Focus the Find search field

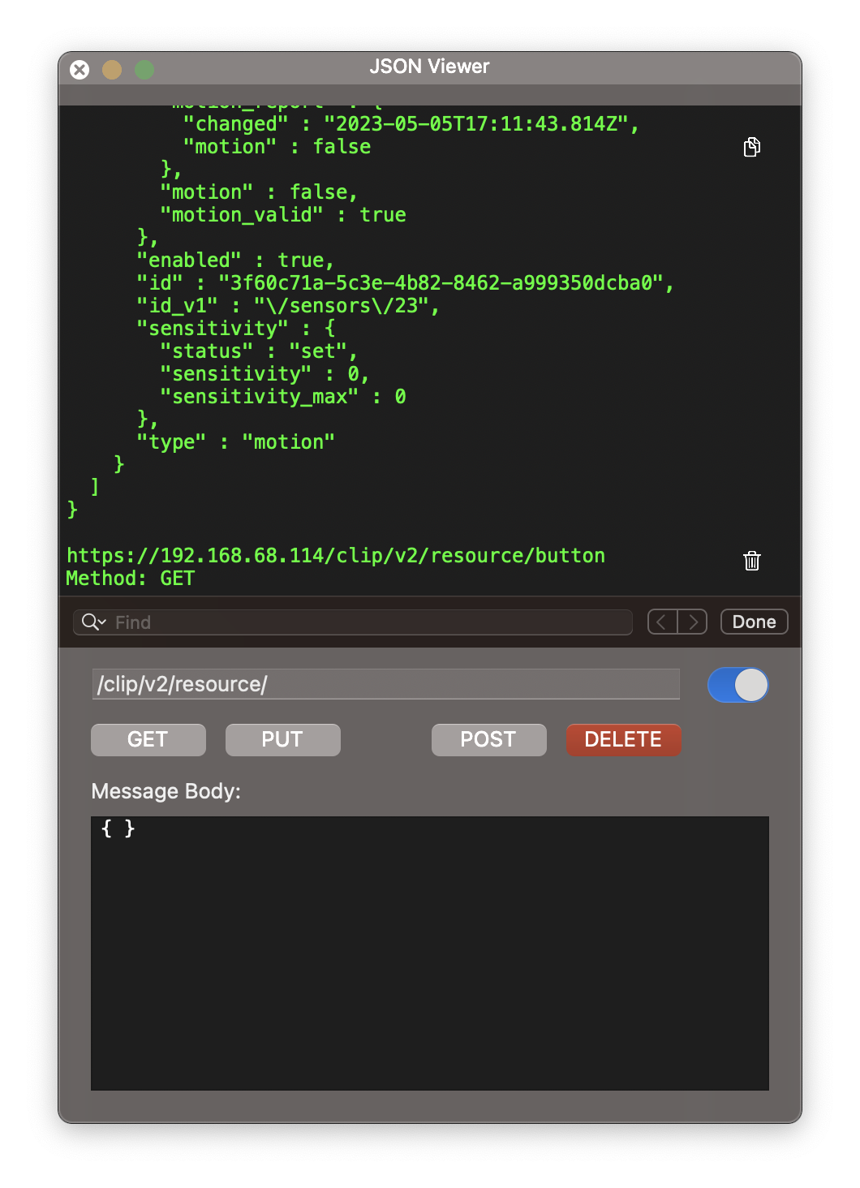353,622
